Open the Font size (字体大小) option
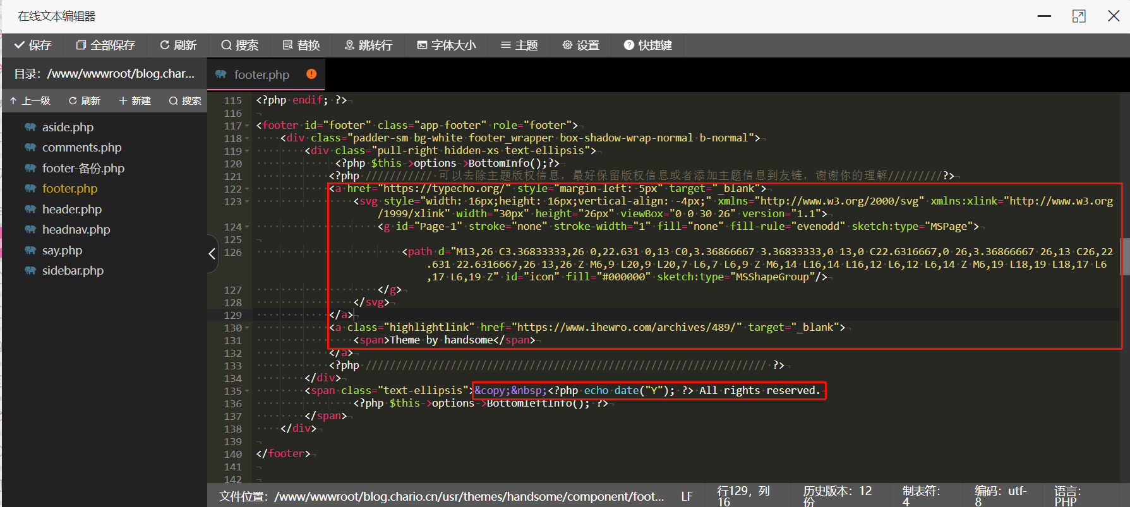Screen dimensions: 1130x507 [447, 45]
